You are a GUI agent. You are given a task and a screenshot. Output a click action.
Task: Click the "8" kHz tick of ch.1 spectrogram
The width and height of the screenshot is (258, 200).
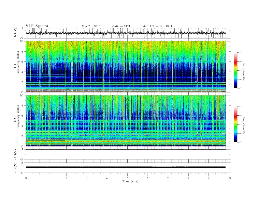23,52
